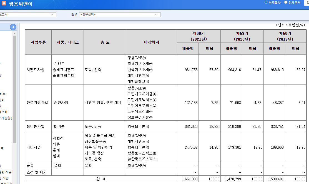
Task: Click the 슬래그시멘트 product text
Action: pos(64,70)
